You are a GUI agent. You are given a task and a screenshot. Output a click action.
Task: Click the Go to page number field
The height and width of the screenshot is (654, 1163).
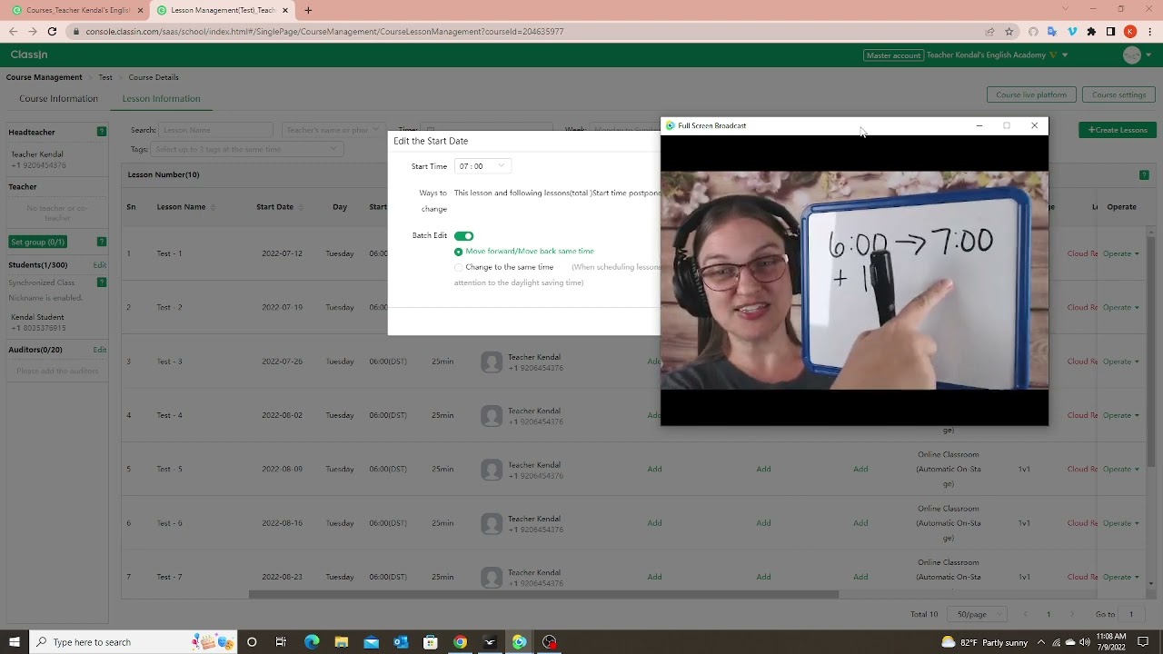(x=1131, y=614)
